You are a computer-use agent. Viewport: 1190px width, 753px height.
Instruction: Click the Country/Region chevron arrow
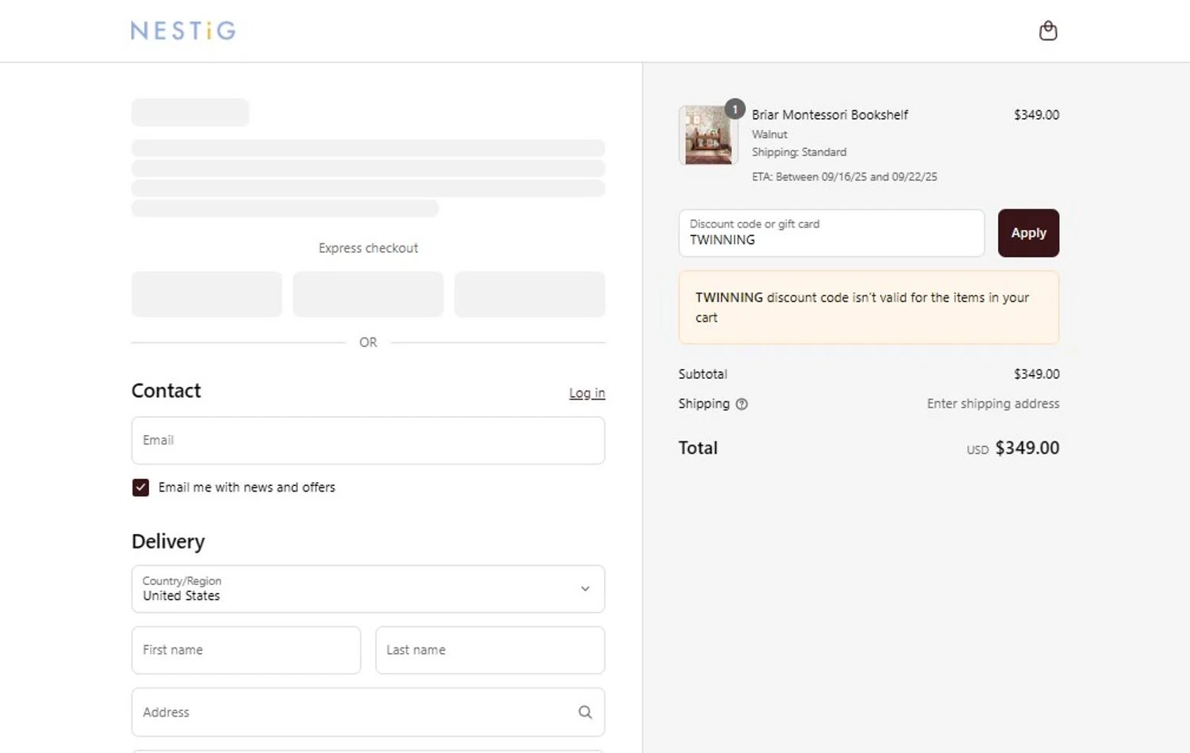click(x=585, y=589)
